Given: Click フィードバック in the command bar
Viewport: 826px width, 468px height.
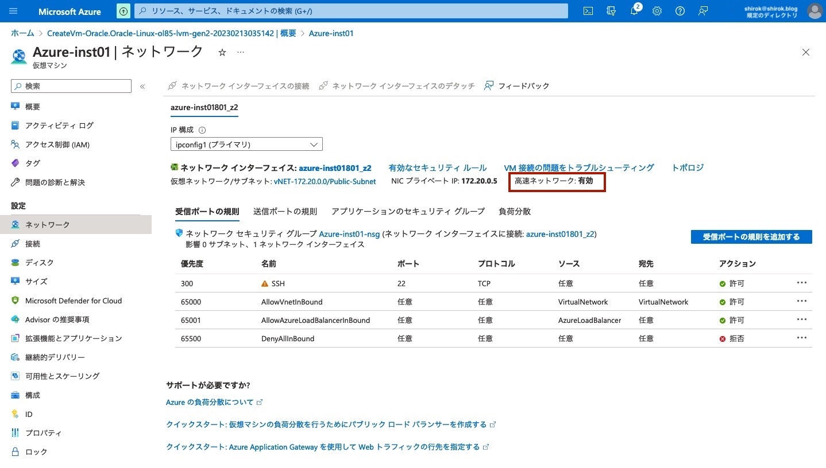Looking at the screenshot, I should tap(517, 86).
